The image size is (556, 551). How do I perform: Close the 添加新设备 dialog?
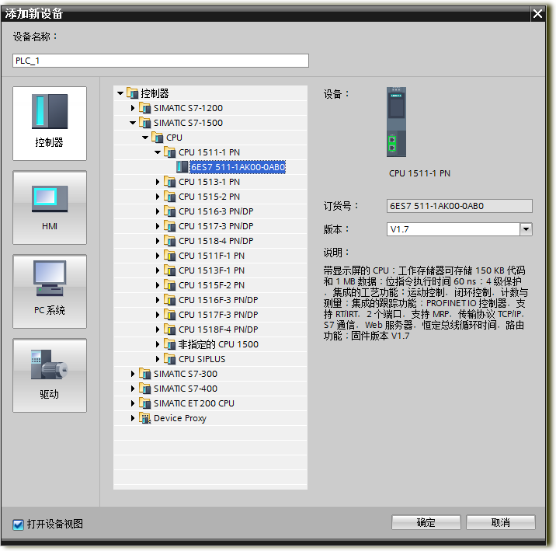(x=537, y=14)
